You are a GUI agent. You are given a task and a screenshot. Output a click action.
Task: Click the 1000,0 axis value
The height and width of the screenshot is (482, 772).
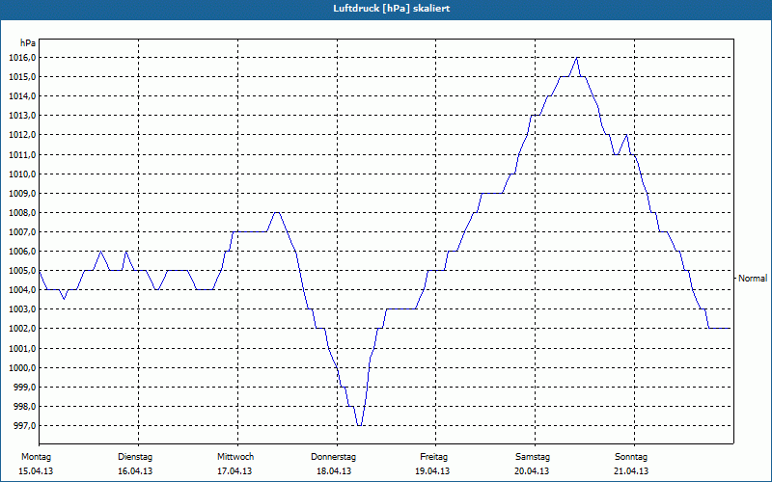tap(22, 367)
